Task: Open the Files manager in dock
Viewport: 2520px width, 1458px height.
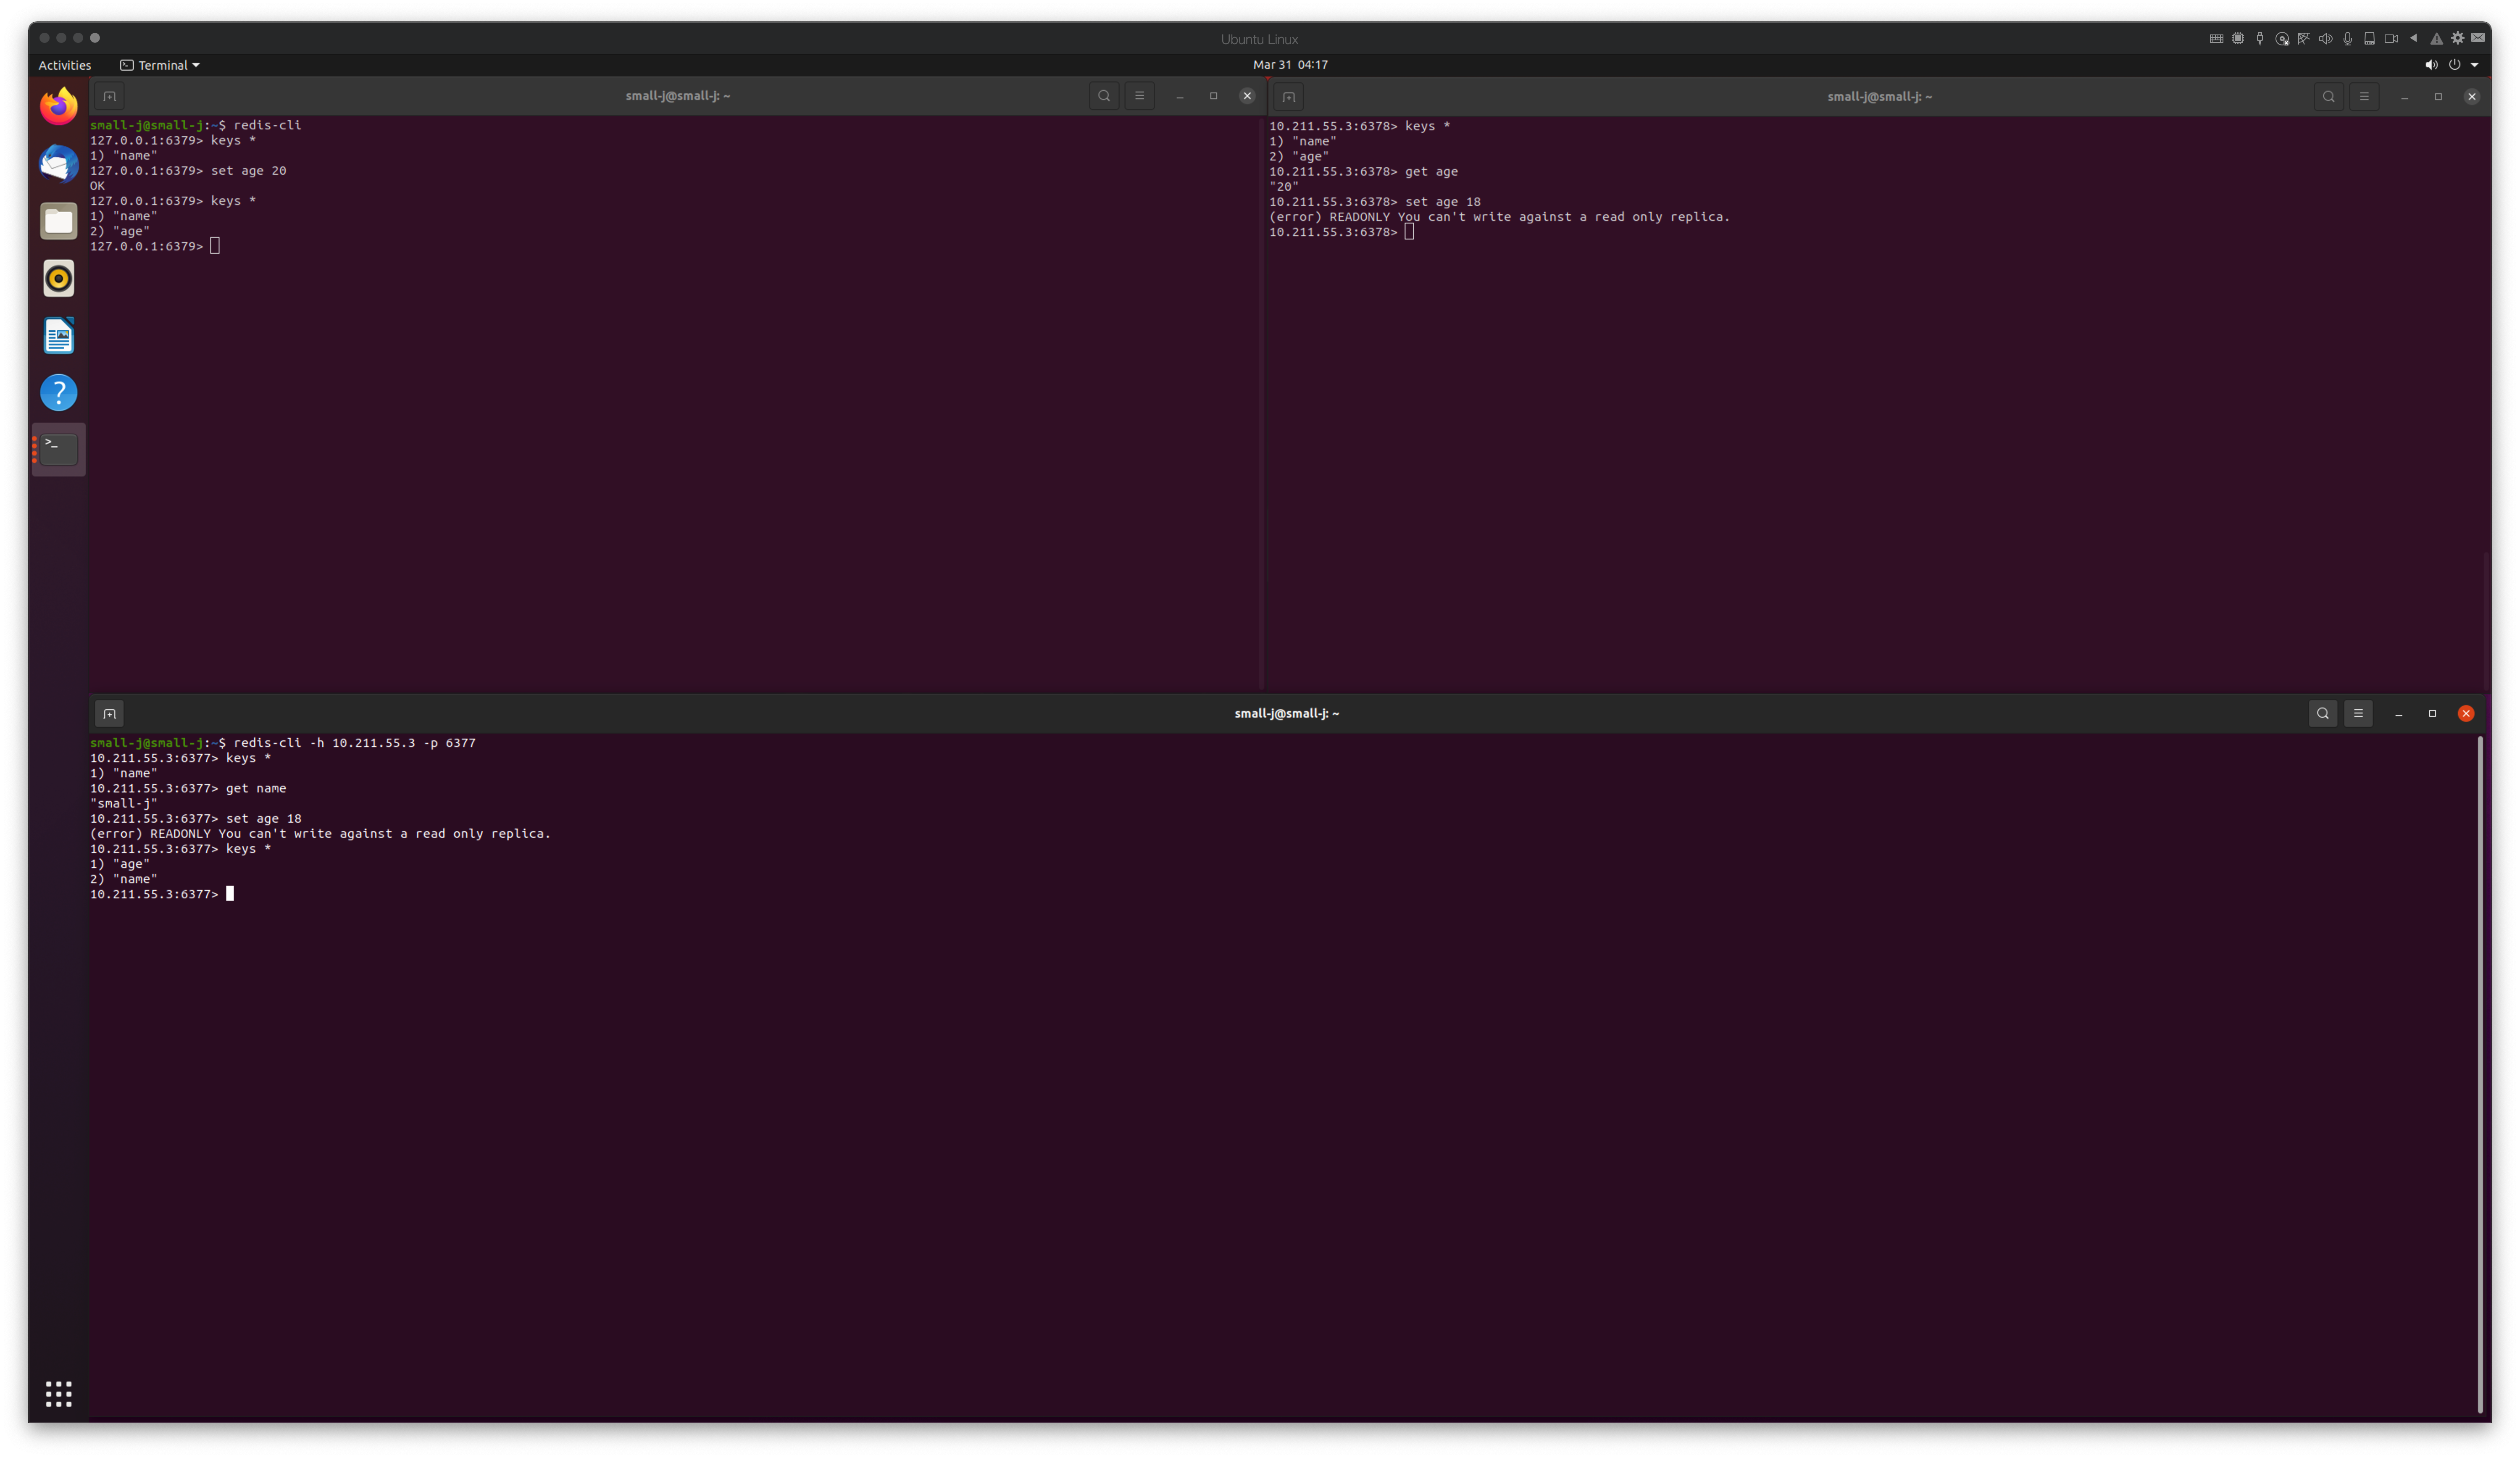Action: tap(59, 221)
